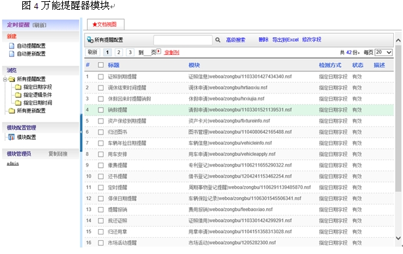The width and height of the screenshot is (403, 254).
Task: Click the 模块配置 icon in sidebar
Action: pyautogui.click(x=11, y=137)
